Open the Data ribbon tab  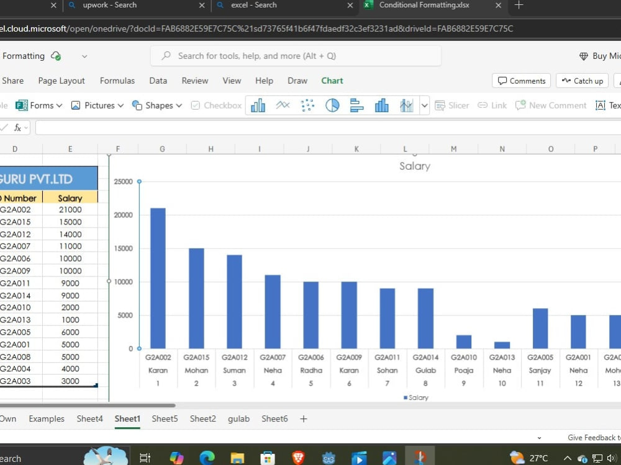(158, 81)
